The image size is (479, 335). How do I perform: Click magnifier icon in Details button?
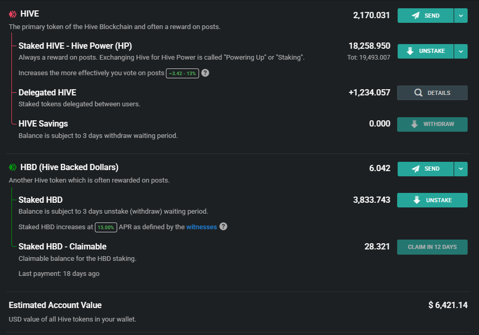click(418, 93)
